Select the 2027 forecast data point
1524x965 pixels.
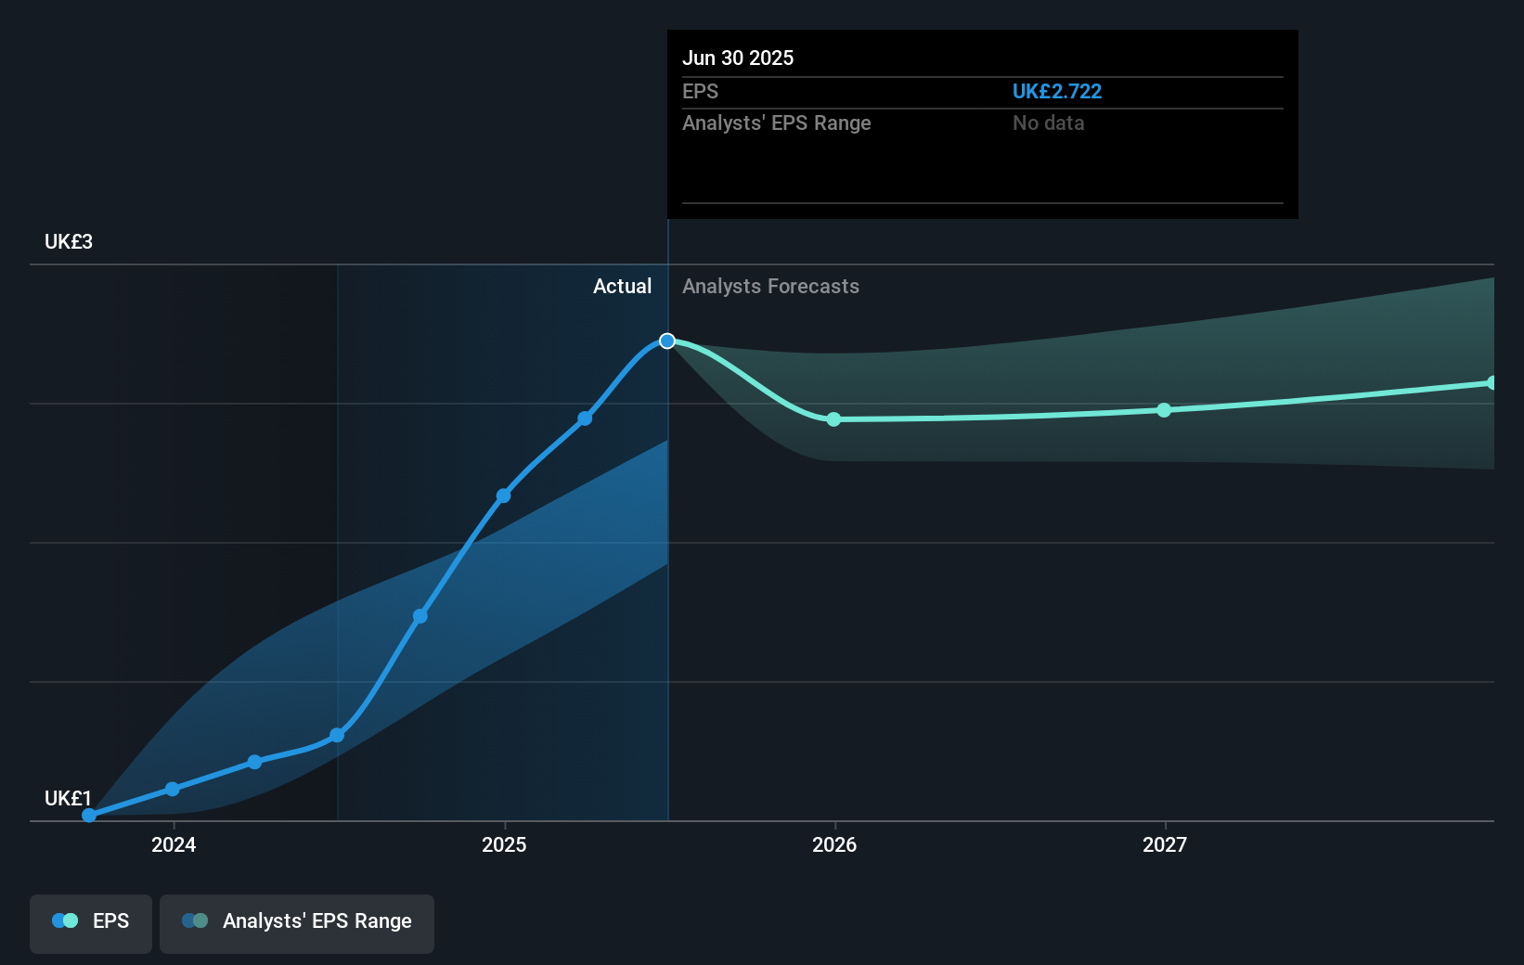1164,410
